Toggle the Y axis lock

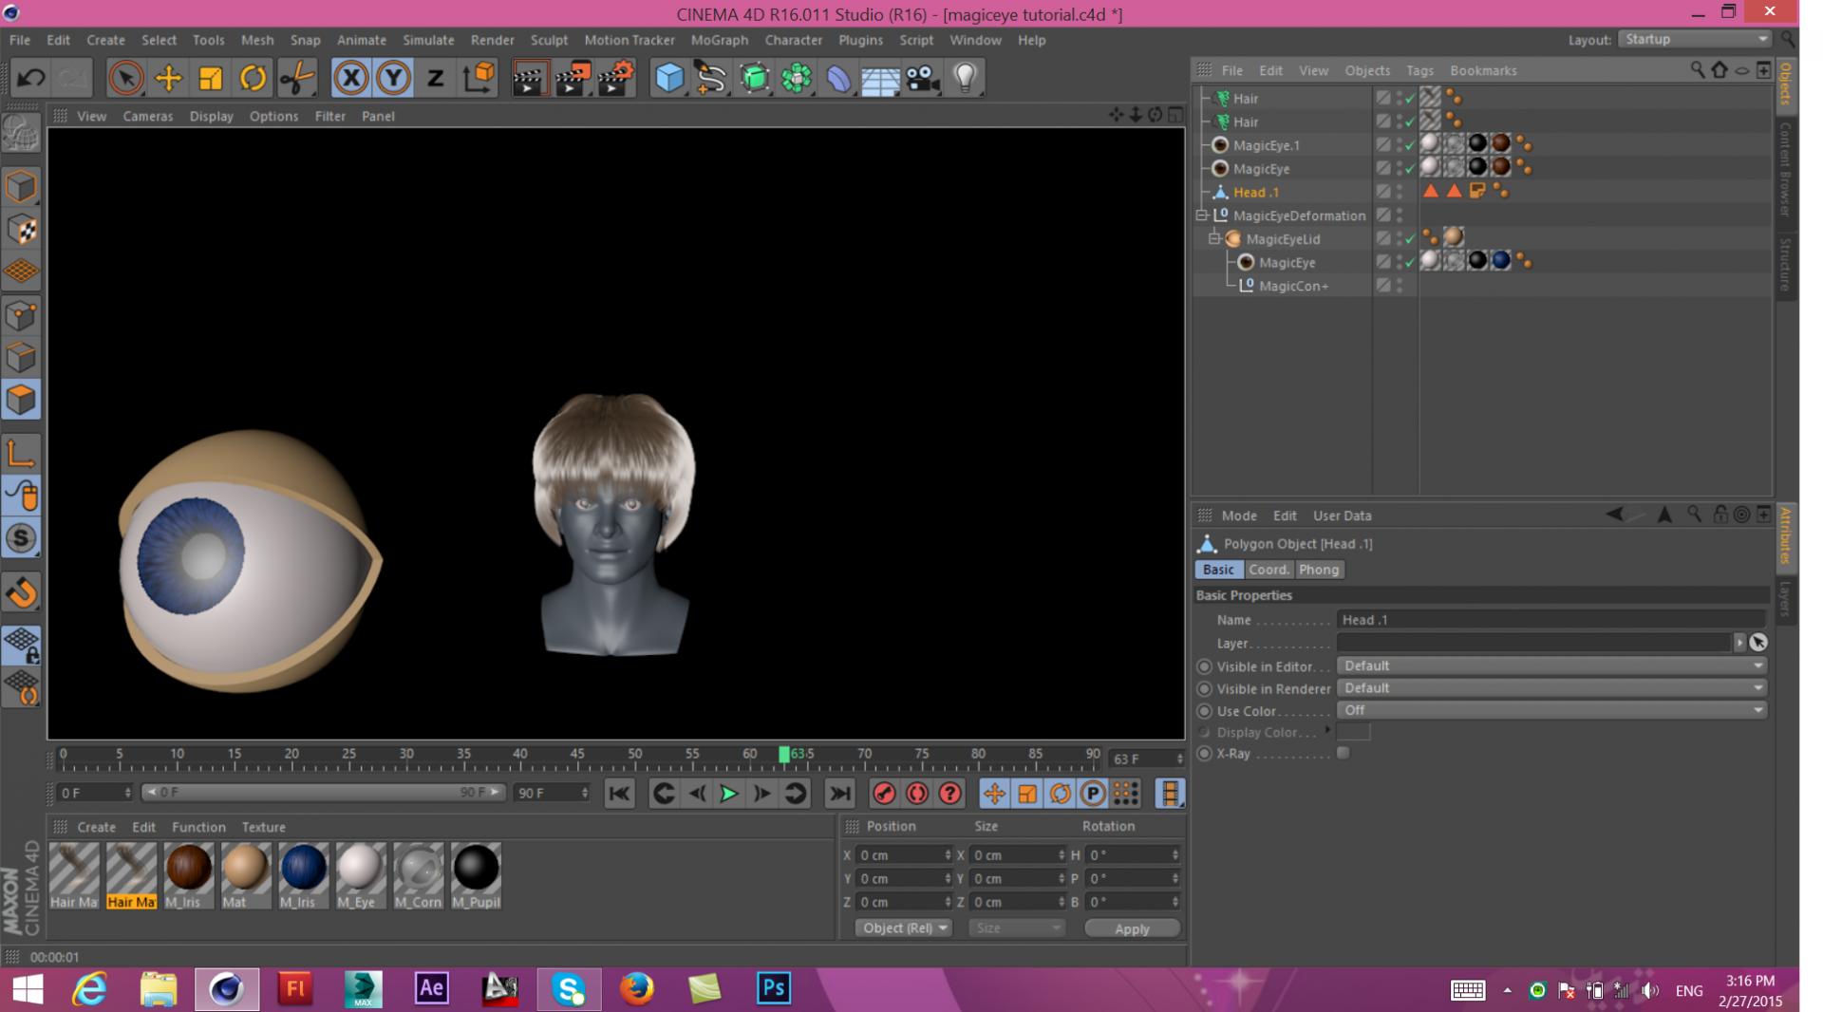tap(393, 78)
